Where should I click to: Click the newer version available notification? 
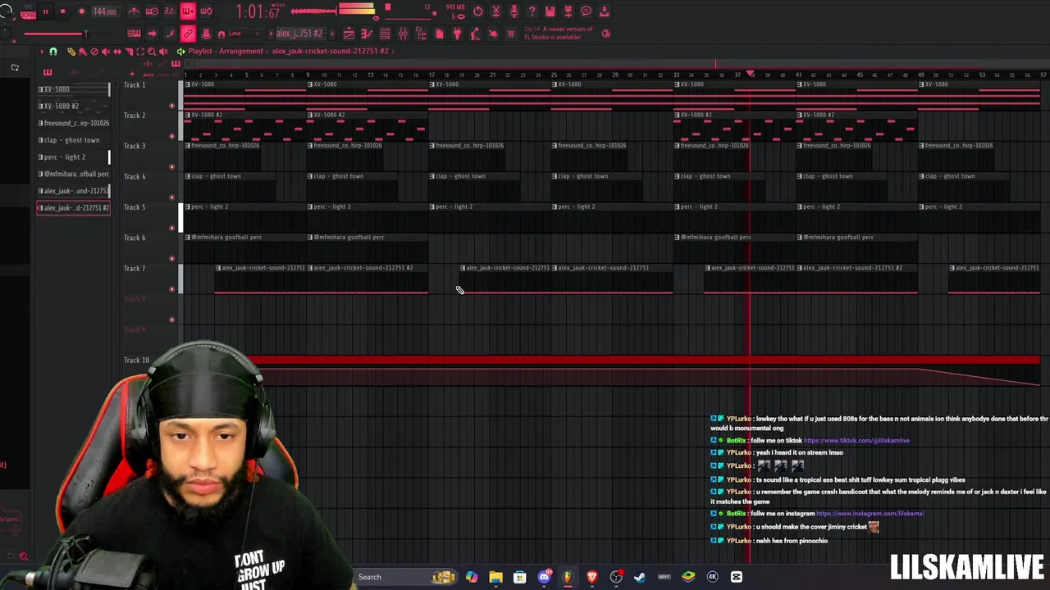coord(559,34)
